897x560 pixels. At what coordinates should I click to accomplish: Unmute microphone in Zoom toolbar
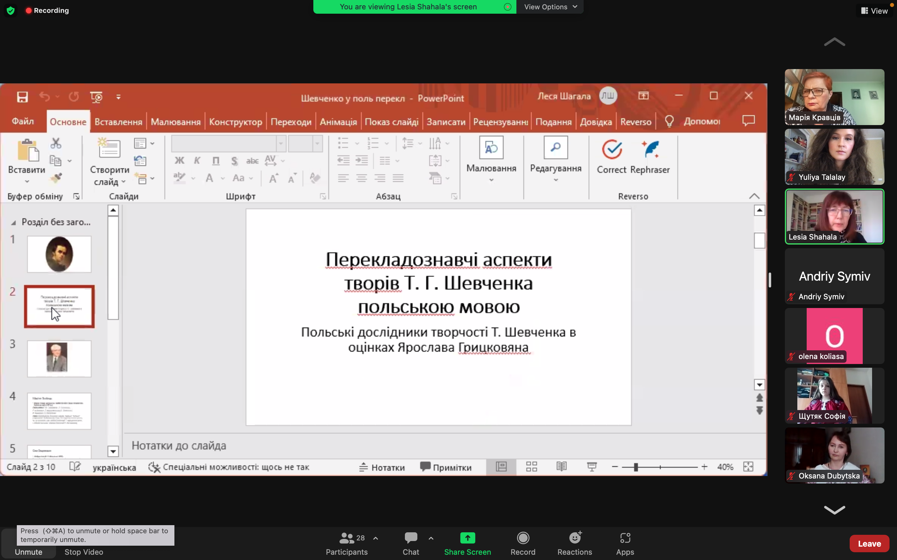coord(29,552)
